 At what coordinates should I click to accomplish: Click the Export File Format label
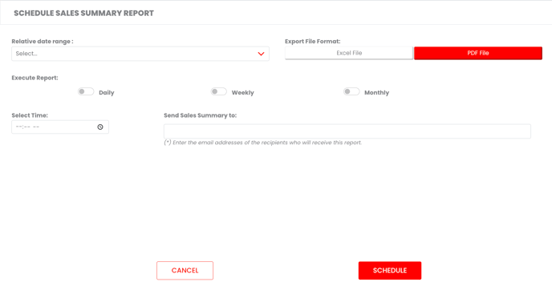pyautogui.click(x=313, y=41)
